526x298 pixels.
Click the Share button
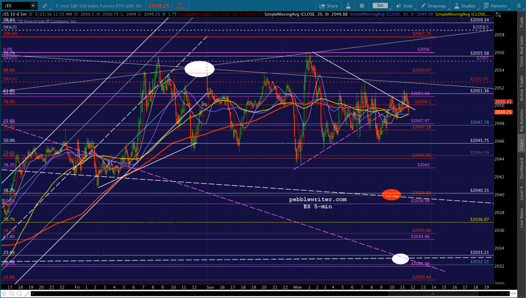[329, 6]
